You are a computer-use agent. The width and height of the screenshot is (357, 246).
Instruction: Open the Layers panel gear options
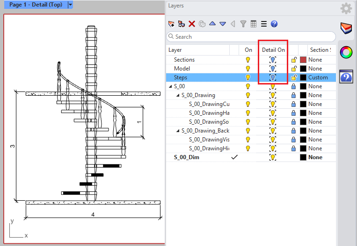click(x=346, y=8)
